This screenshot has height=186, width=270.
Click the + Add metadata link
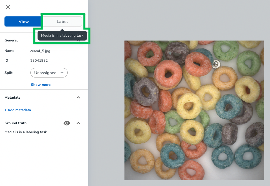18,110
